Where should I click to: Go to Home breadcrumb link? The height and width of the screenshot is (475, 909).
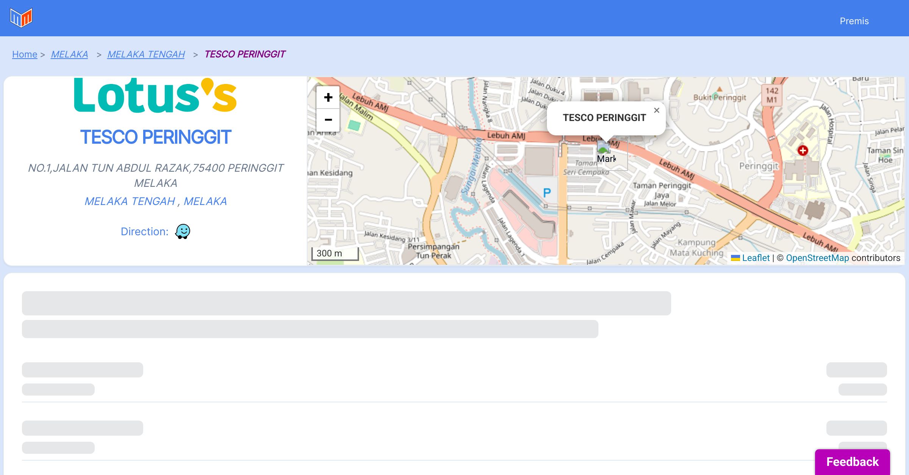(x=25, y=54)
